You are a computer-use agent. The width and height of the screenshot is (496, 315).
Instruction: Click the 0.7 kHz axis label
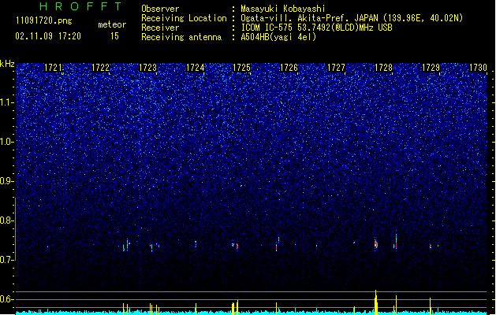click(x=7, y=260)
